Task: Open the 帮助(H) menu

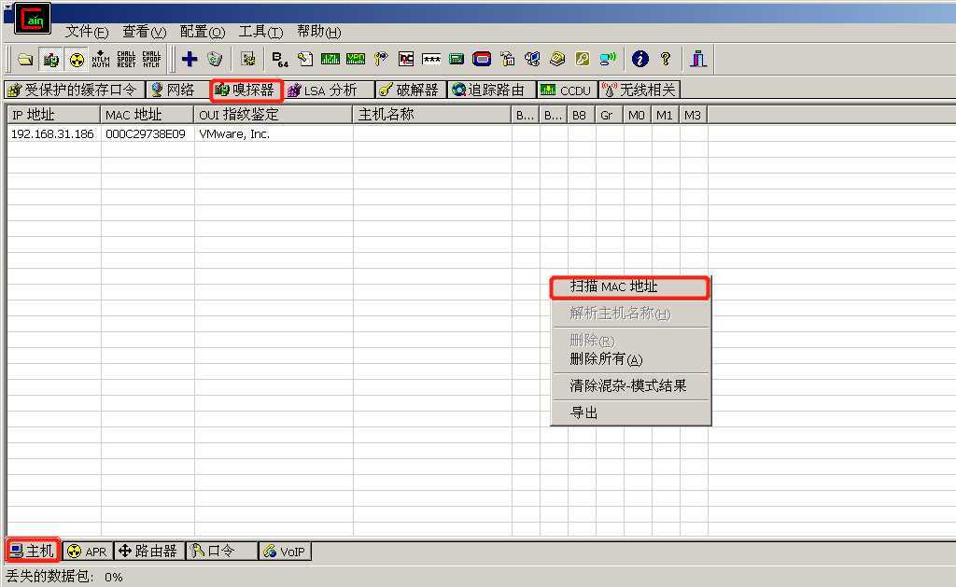Action: tap(319, 32)
